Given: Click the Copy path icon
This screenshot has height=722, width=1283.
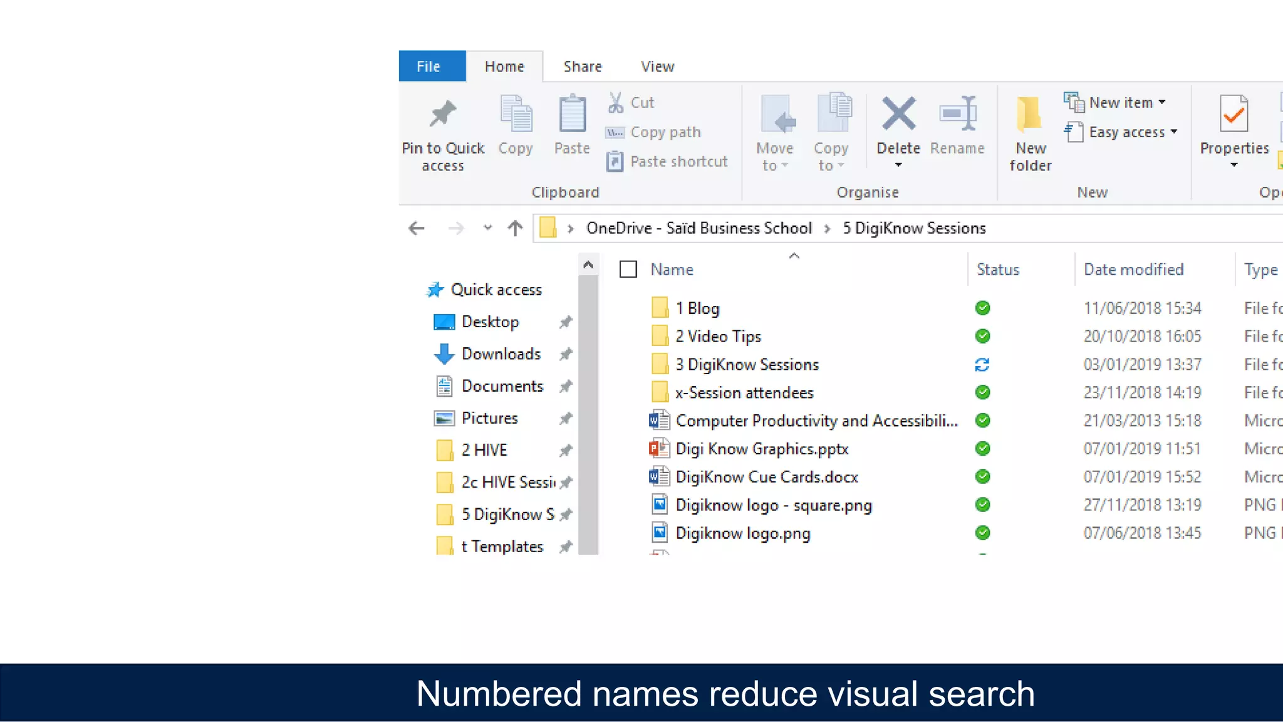Looking at the screenshot, I should click(615, 132).
